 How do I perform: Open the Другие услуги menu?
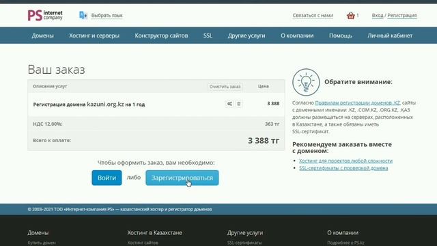(x=246, y=36)
